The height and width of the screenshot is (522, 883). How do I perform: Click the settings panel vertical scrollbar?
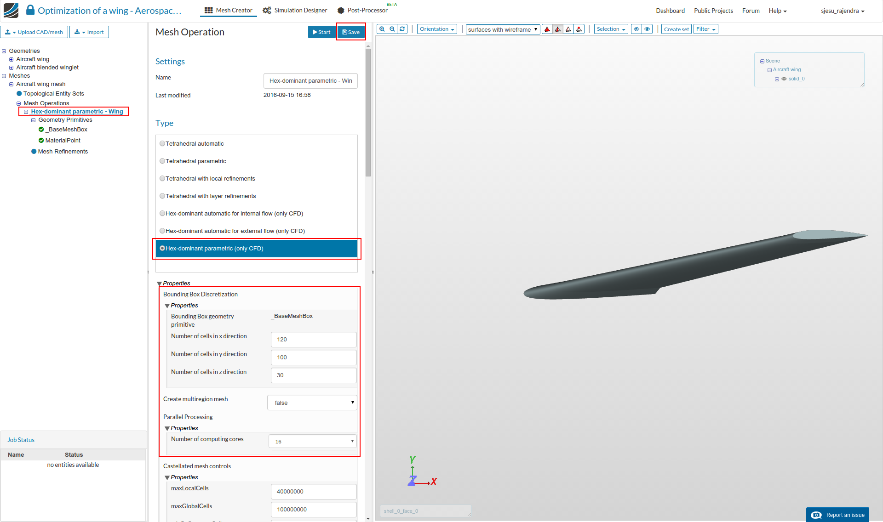tap(368, 113)
